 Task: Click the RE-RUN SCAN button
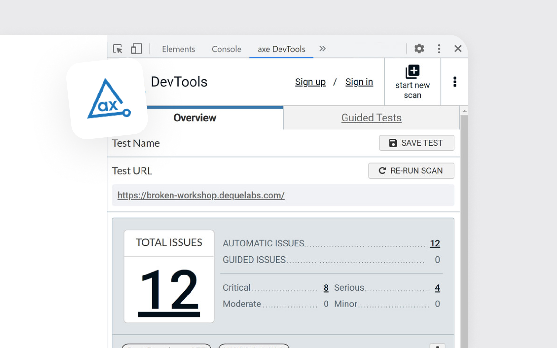point(411,171)
